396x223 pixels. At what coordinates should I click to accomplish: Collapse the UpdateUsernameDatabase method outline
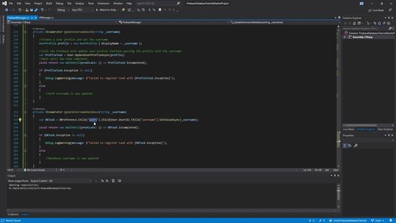coord(25,112)
